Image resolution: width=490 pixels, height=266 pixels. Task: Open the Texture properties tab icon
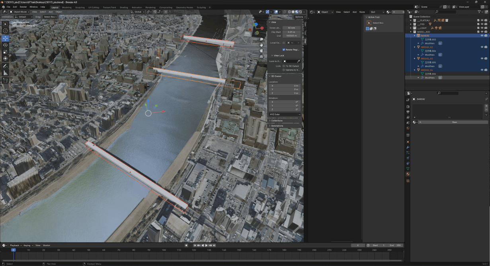coord(408,181)
